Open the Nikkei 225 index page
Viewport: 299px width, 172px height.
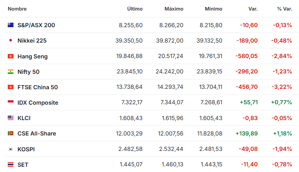(x=32, y=41)
